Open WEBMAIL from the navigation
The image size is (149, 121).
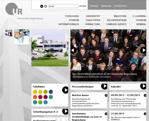click(141, 24)
